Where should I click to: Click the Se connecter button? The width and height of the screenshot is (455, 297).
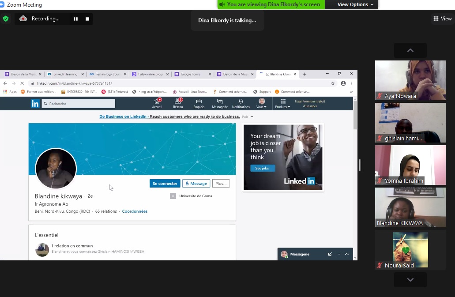165,184
